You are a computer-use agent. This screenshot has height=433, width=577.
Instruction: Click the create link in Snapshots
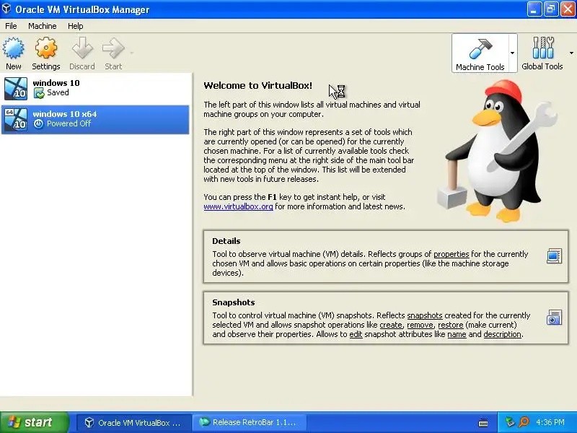click(391, 325)
